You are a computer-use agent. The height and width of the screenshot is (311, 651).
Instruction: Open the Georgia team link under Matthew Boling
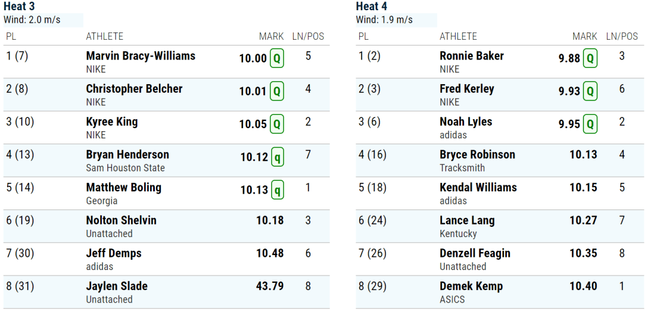pyautogui.click(x=102, y=201)
